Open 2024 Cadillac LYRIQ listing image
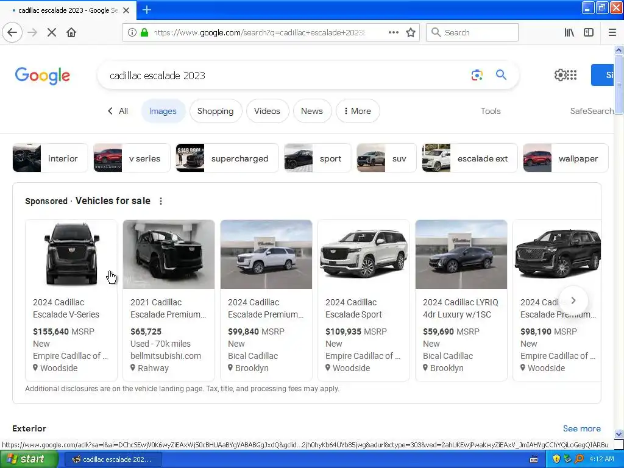 coord(461,254)
